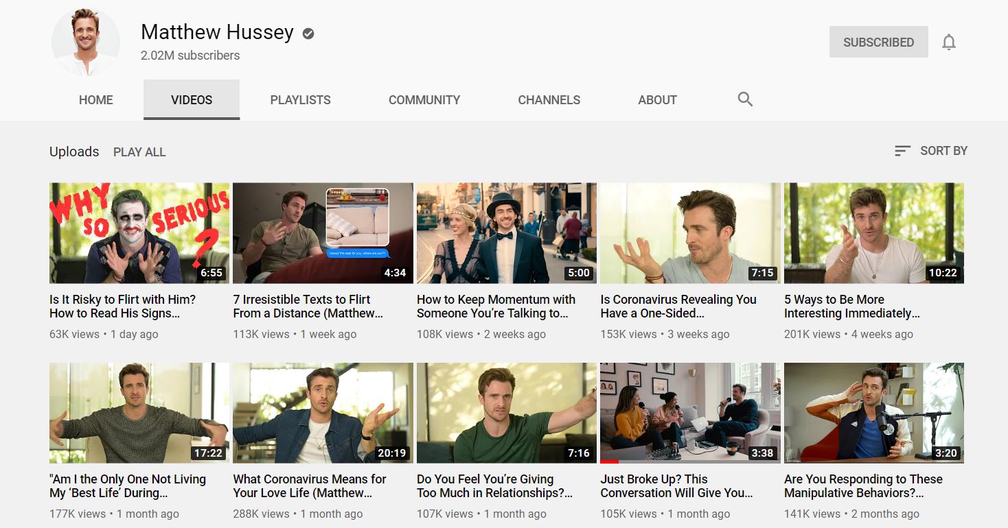Image resolution: width=1008 pixels, height=528 pixels.
Task: Play the 17:22 'Best Life' video thumbnail
Action: 139,413
